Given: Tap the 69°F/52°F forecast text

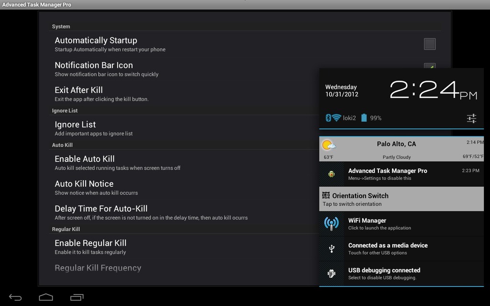Looking at the screenshot, I should click(x=473, y=156).
